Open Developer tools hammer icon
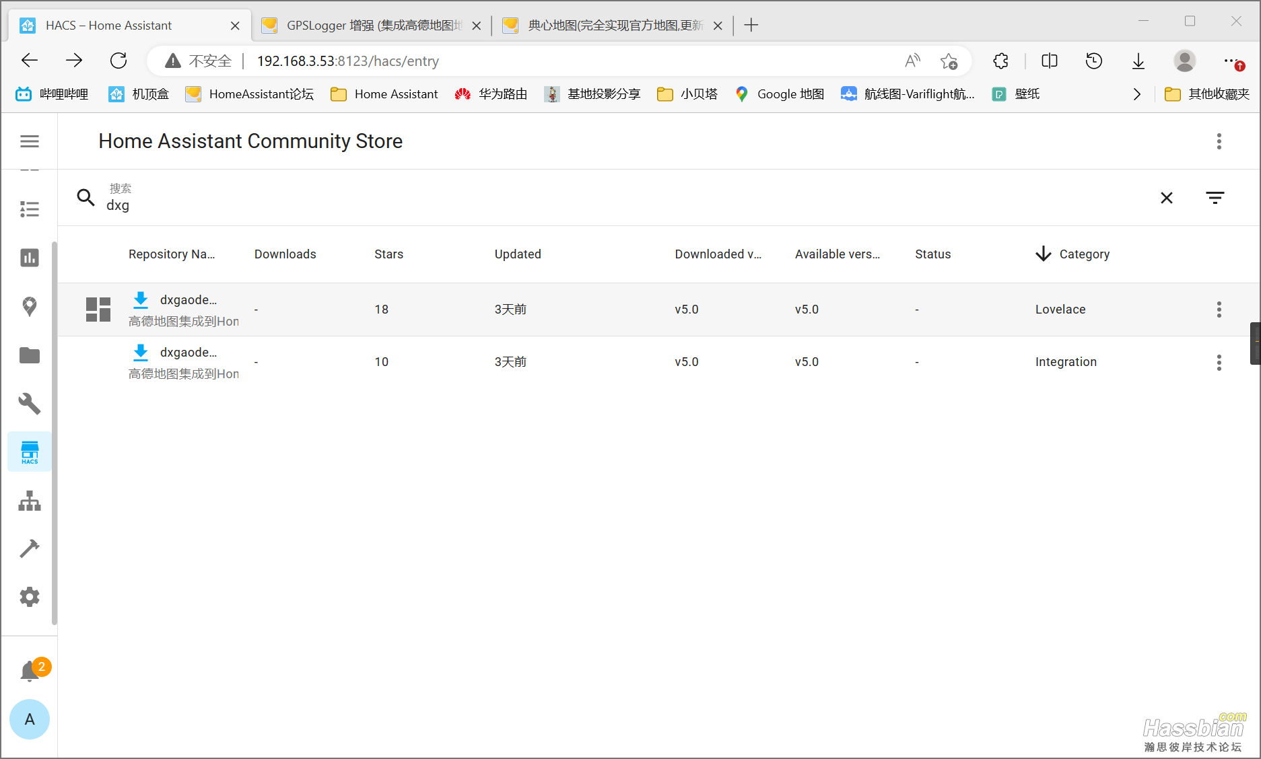Image resolution: width=1261 pixels, height=759 pixels. coord(30,548)
